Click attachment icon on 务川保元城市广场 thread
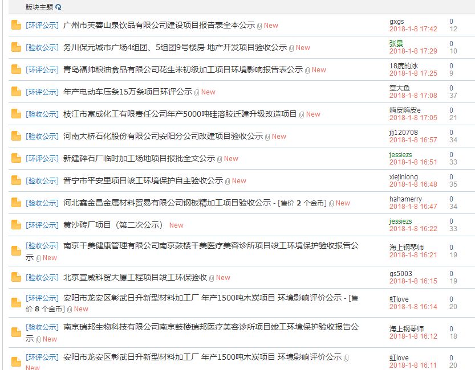Viewport: 475px width, 370px height. click(x=291, y=48)
